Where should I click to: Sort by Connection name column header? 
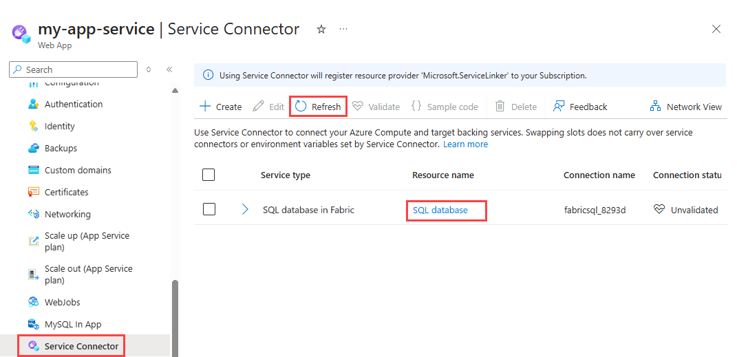599,175
